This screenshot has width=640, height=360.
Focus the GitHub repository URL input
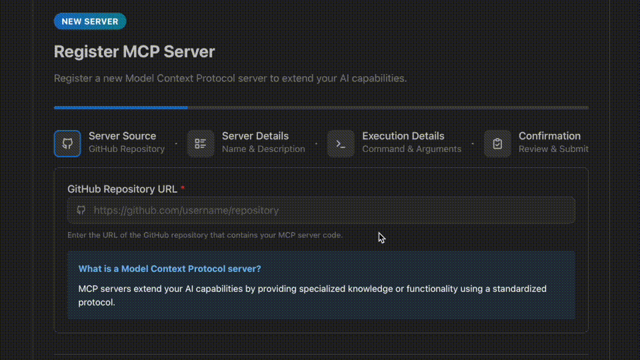point(327,210)
